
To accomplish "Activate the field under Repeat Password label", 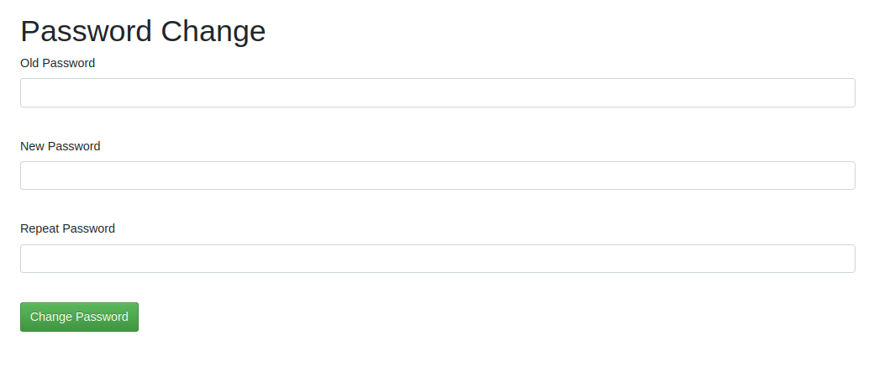I will (x=438, y=259).
